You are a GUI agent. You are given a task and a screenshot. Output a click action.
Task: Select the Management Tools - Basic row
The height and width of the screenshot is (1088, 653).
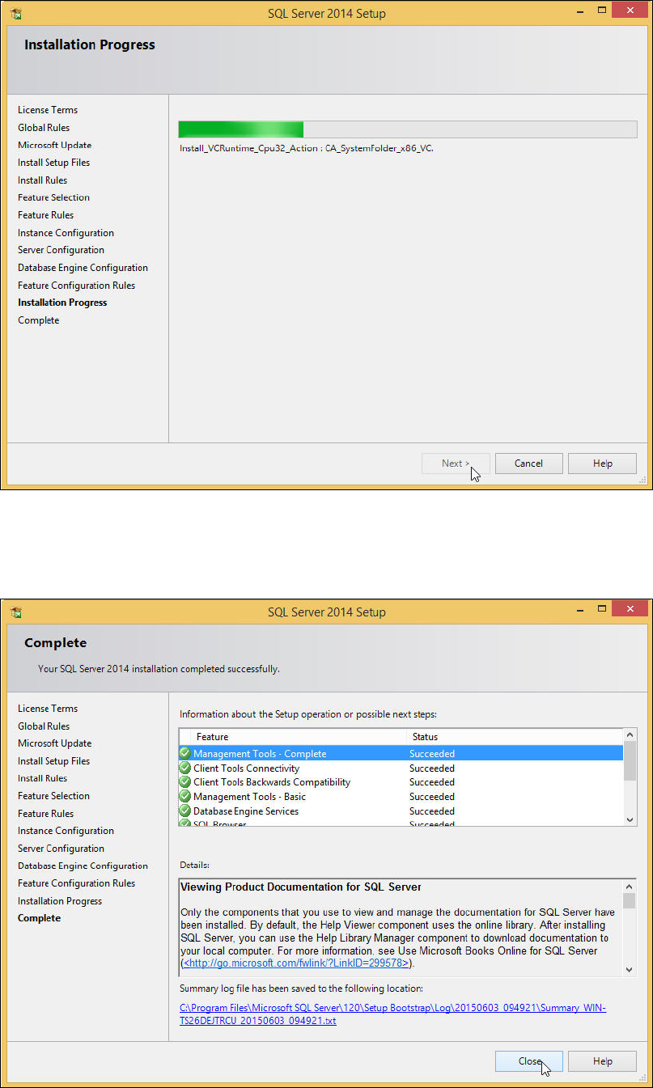click(401, 797)
